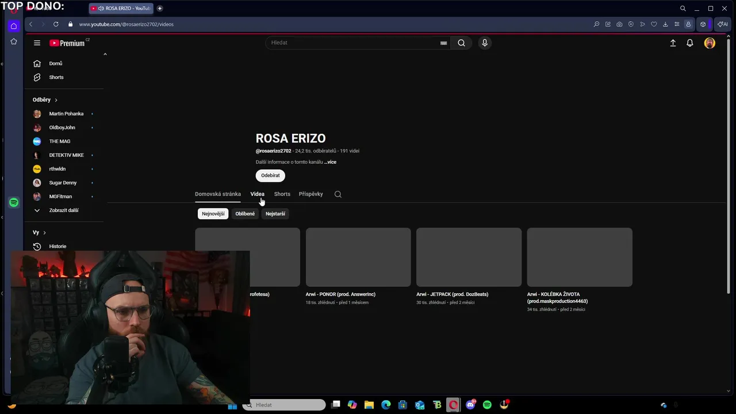Select the Nejnovější filter chip
Screen dimensions: 736x414
click(213, 214)
